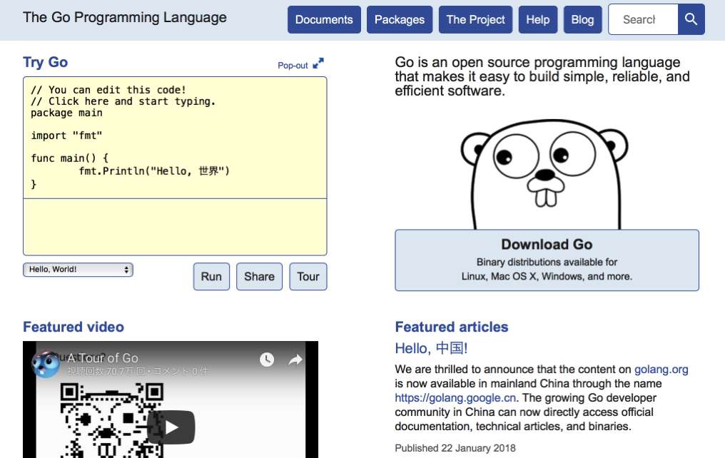Click the Go gopher mascot illustration

pyautogui.click(x=544, y=171)
